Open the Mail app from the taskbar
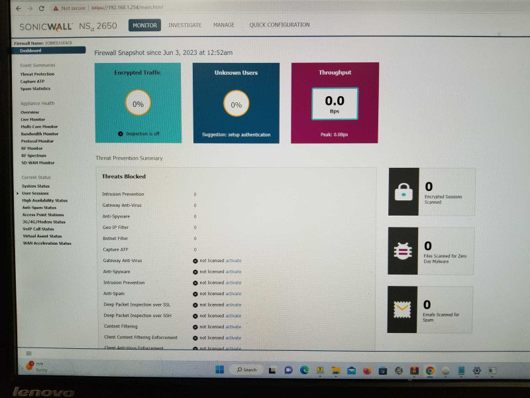This screenshot has width=530, height=398. pyautogui.click(x=352, y=371)
